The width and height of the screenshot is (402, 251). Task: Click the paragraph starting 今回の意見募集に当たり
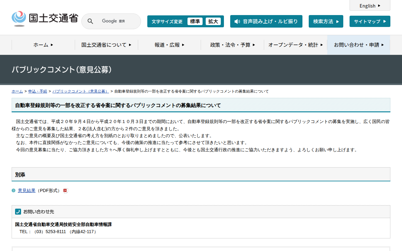coord(187,150)
